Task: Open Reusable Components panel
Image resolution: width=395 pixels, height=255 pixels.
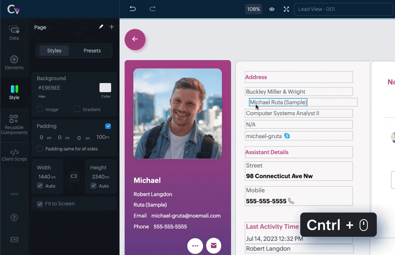Action: tap(14, 124)
